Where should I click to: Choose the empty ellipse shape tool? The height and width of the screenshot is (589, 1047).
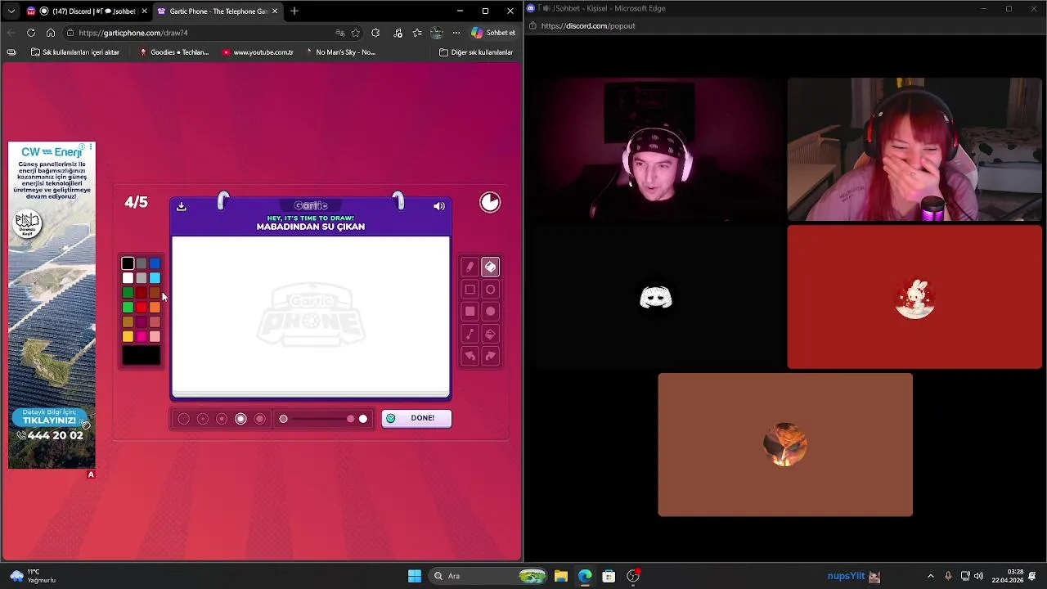[x=490, y=289]
